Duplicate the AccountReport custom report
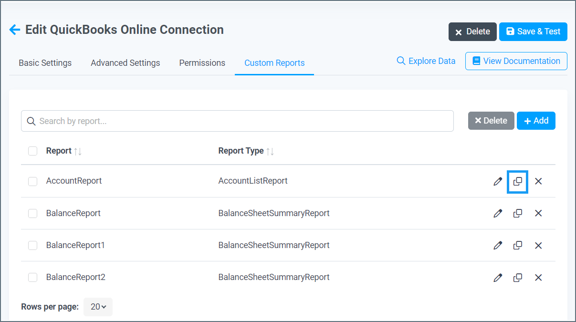The width and height of the screenshot is (576, 322). point(518,181)
